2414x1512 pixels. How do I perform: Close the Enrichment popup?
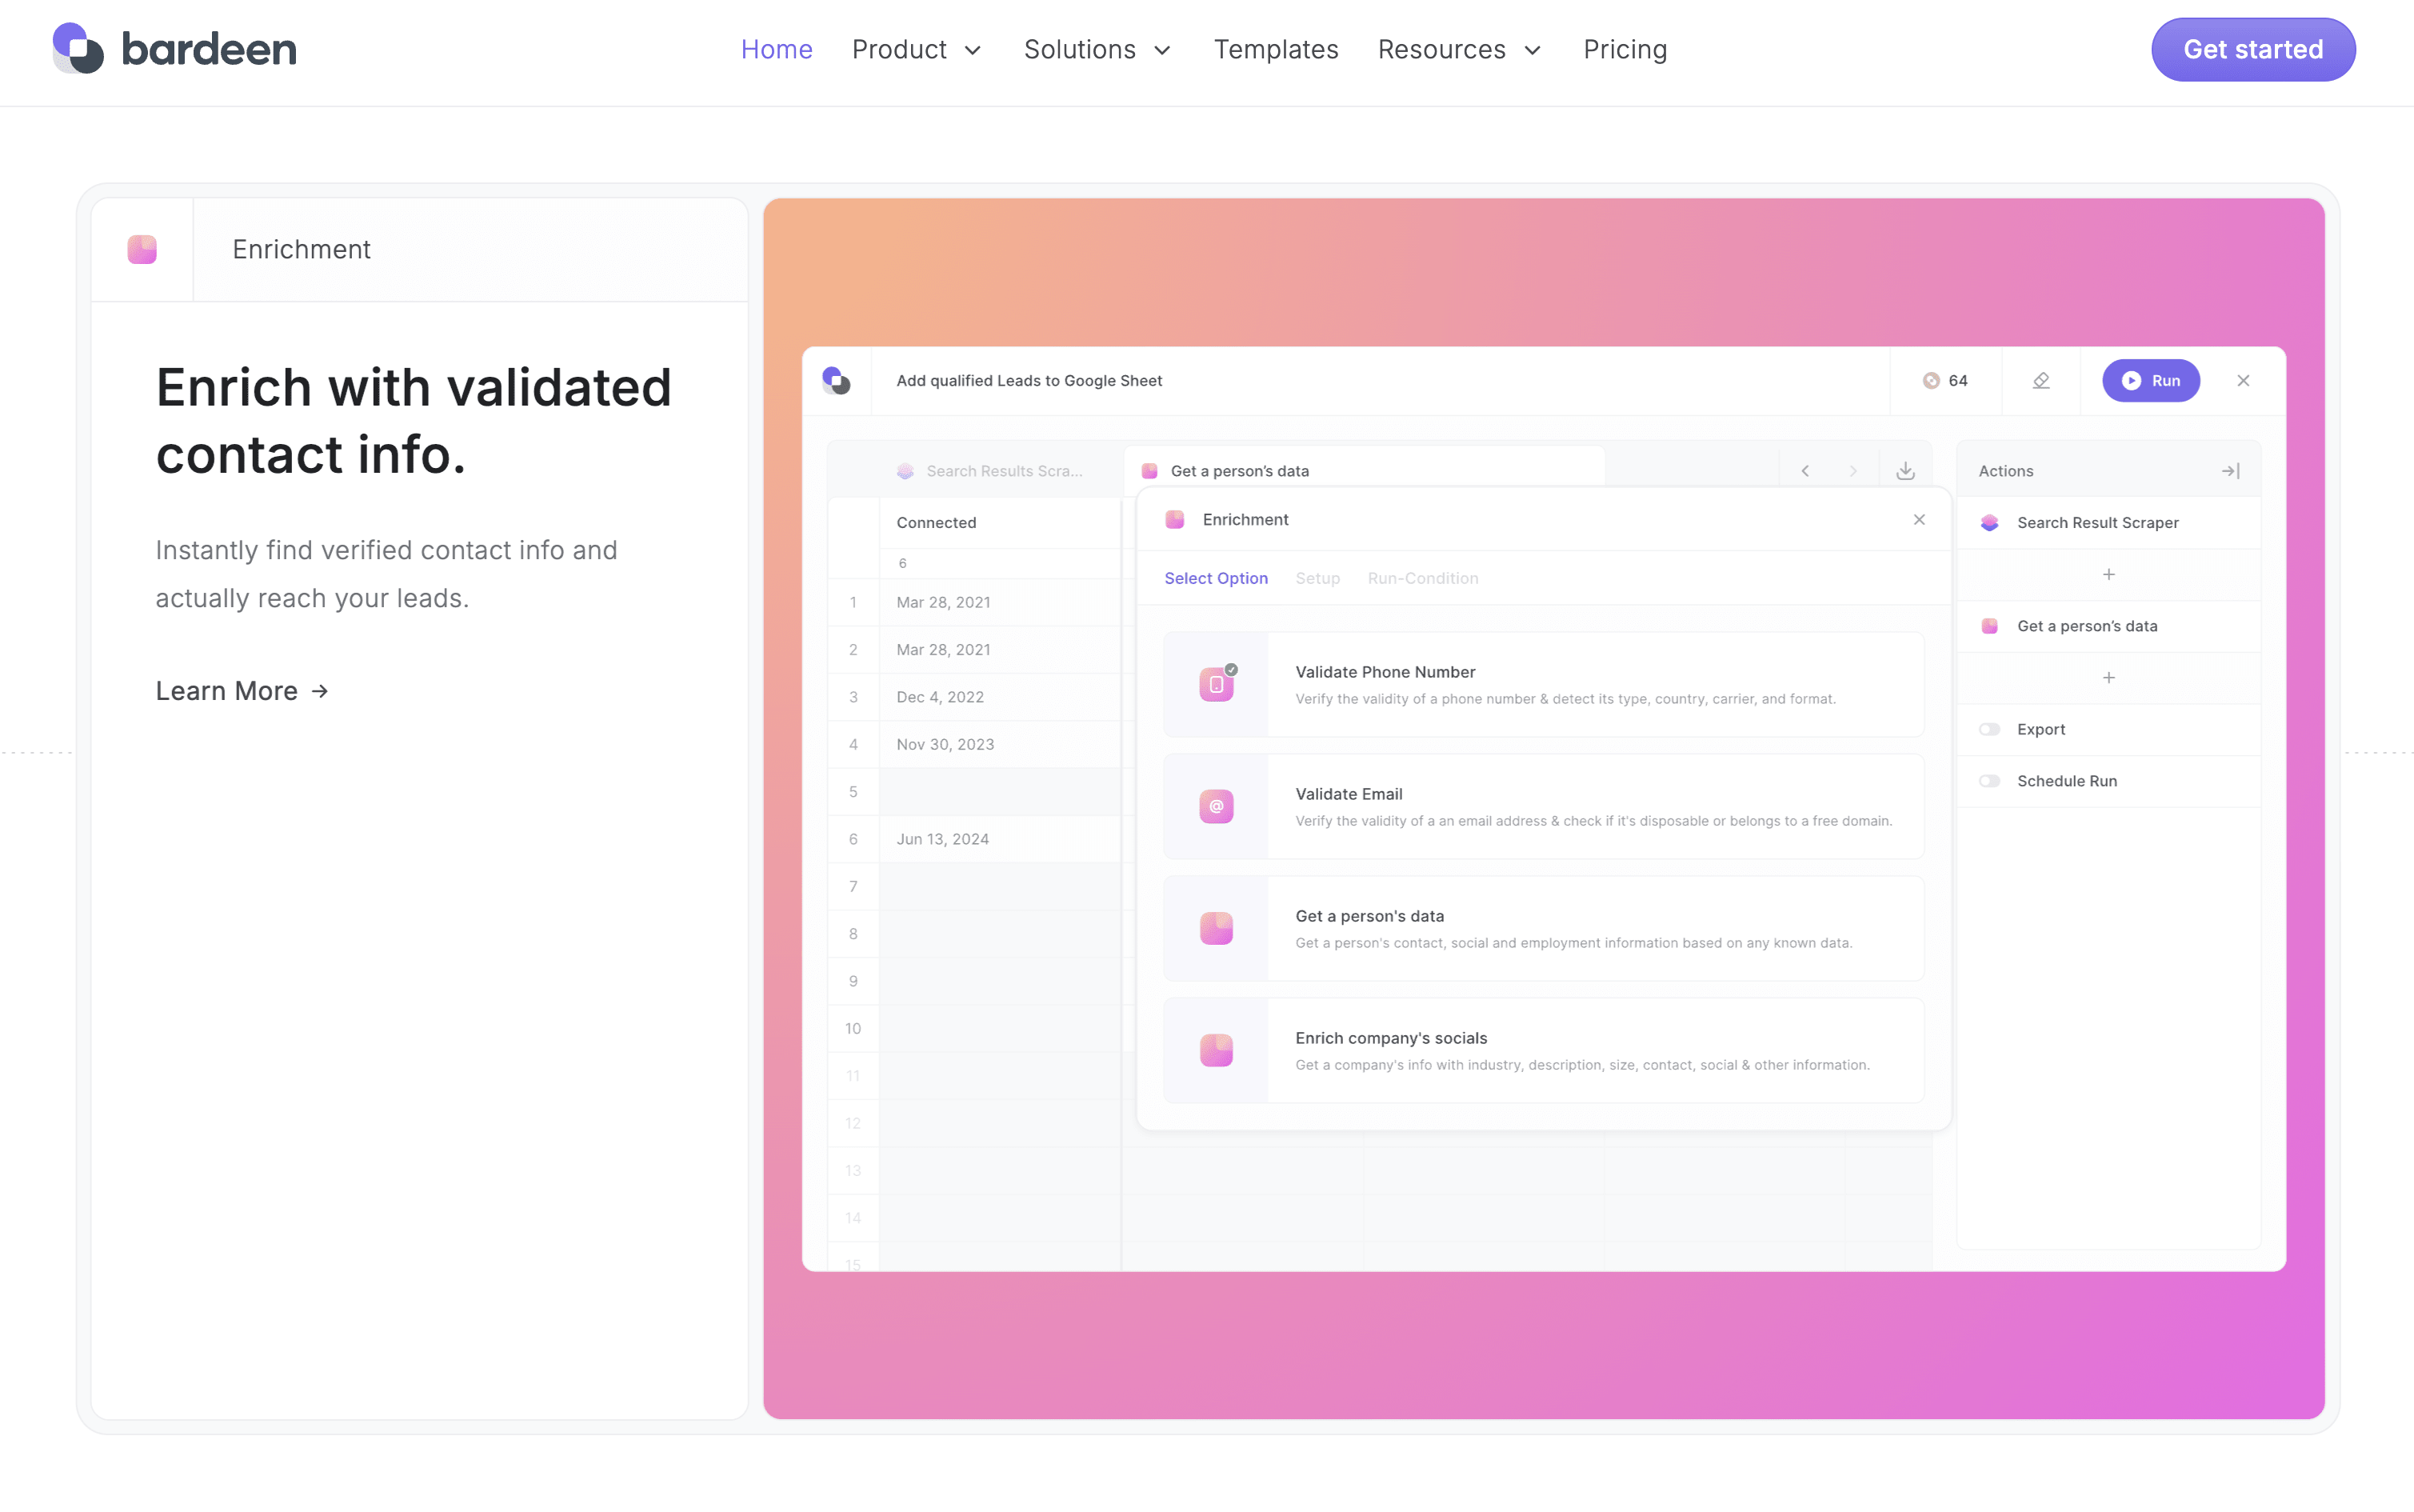(1919, 519)
